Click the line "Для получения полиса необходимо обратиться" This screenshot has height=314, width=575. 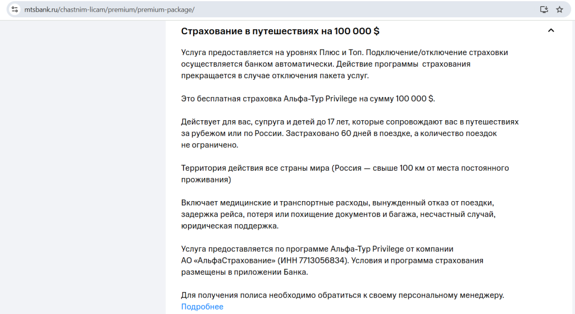tap(343, 295)
